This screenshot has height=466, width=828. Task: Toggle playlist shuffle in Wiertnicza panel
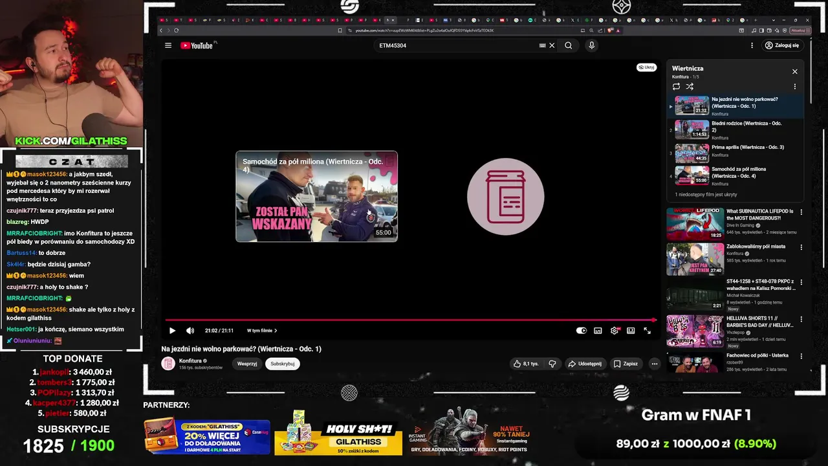[690, 87]
